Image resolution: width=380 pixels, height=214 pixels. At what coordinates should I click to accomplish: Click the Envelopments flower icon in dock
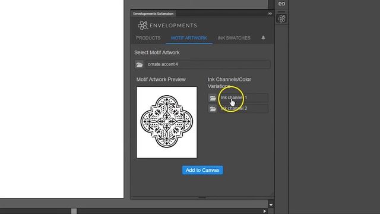pyautogui.click(x=281, y=18)
